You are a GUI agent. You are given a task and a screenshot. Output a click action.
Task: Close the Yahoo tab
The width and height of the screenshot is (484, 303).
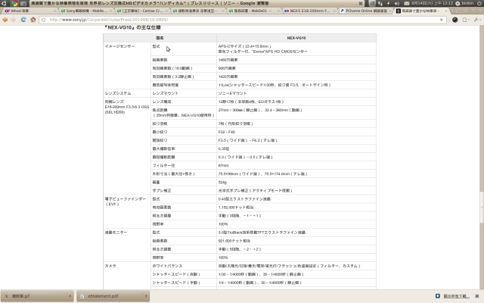[55, 11]
